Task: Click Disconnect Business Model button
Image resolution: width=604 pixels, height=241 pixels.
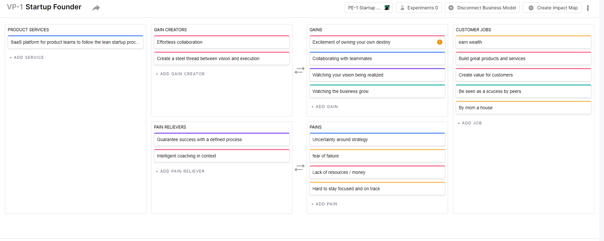Action: pyautogui.click(x=482, y=8)
